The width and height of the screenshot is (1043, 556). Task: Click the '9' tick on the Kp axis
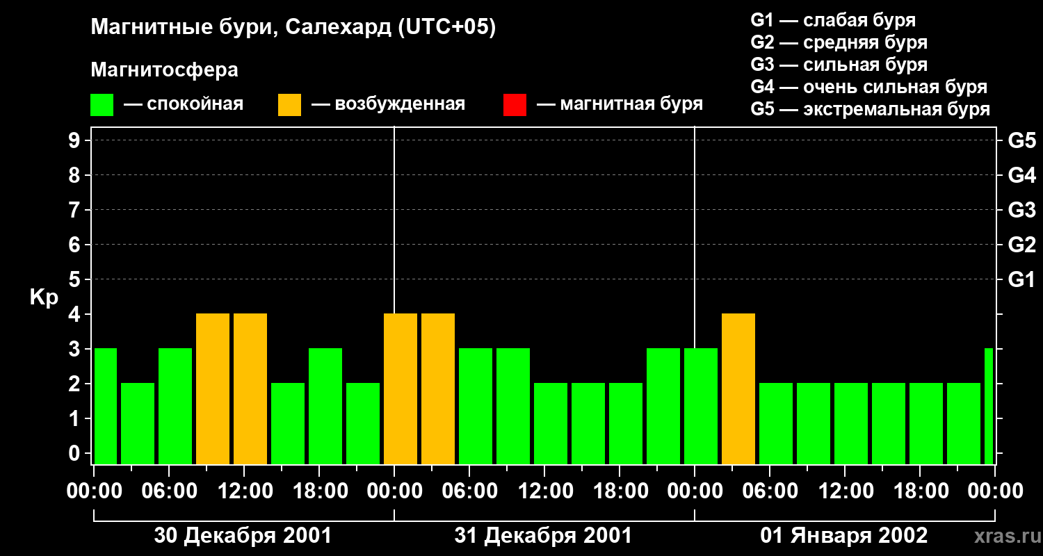tap(76, 140)
